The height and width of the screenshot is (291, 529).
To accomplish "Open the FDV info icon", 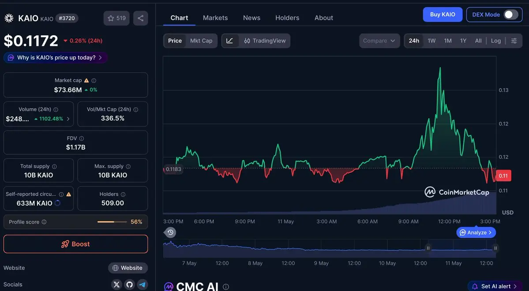I will point(82,138).
